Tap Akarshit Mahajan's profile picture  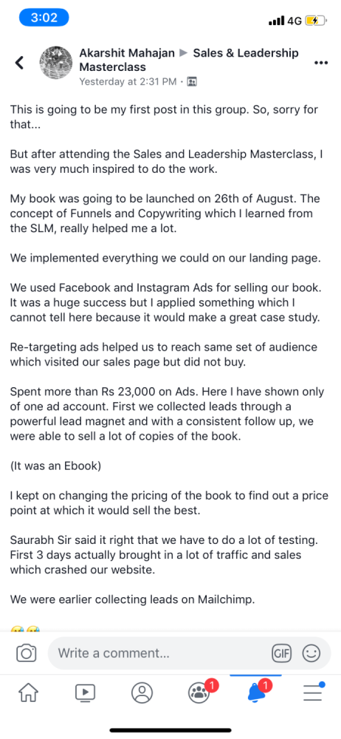pyautogui.click(x=56, y=63)
